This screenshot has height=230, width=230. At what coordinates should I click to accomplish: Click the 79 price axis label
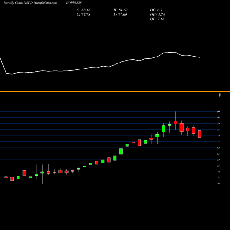218,136
